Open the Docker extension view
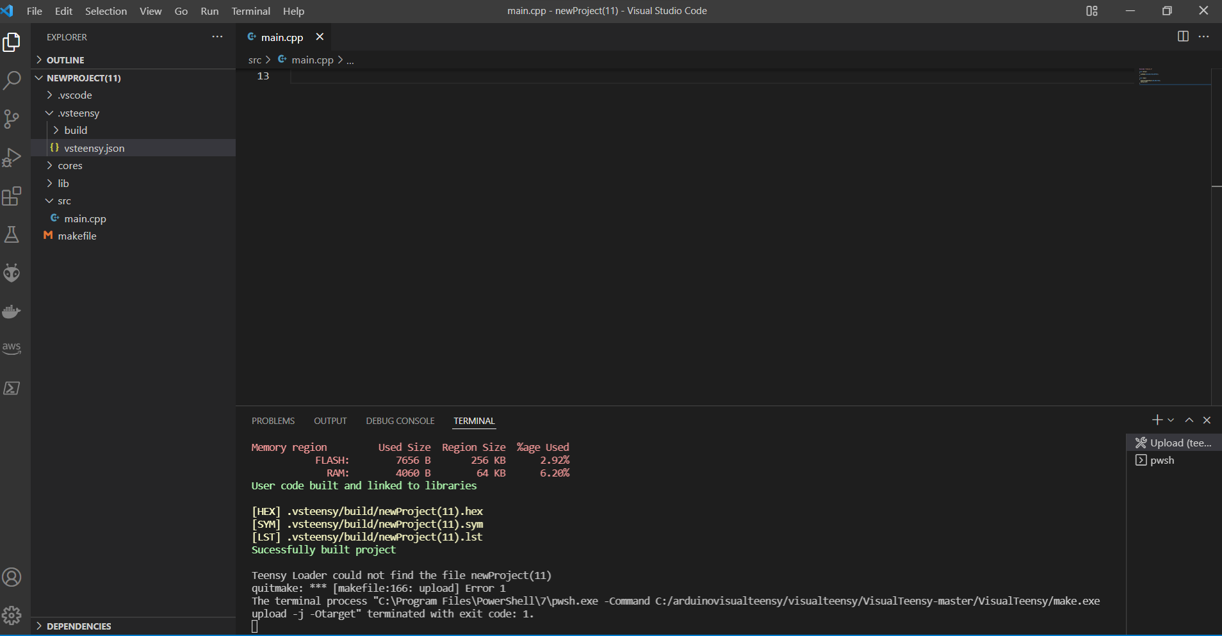Screen dimensions: 1222x636 (12, 312)
